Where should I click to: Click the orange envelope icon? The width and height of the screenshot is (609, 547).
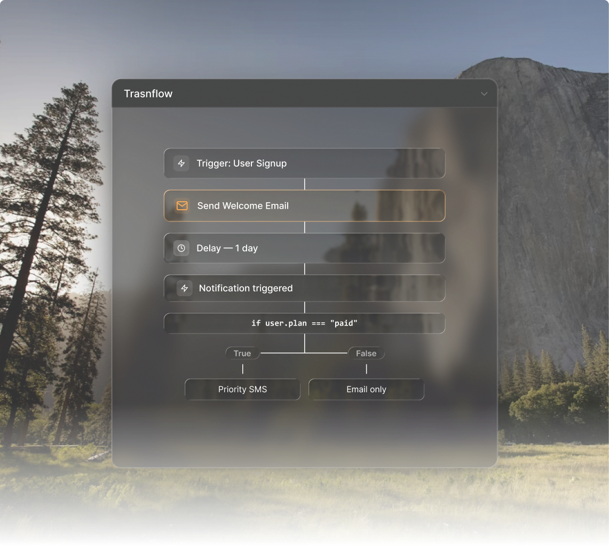182,206
